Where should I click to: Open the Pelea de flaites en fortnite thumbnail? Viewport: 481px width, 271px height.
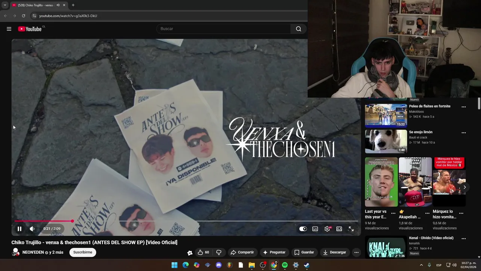pyautogui.click(x=386, y=116)
